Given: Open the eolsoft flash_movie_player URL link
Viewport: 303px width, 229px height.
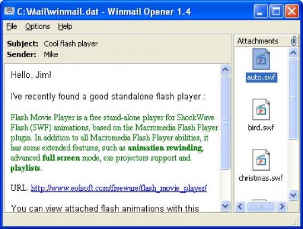Looking at the screenshot, I should click(118, 188).
